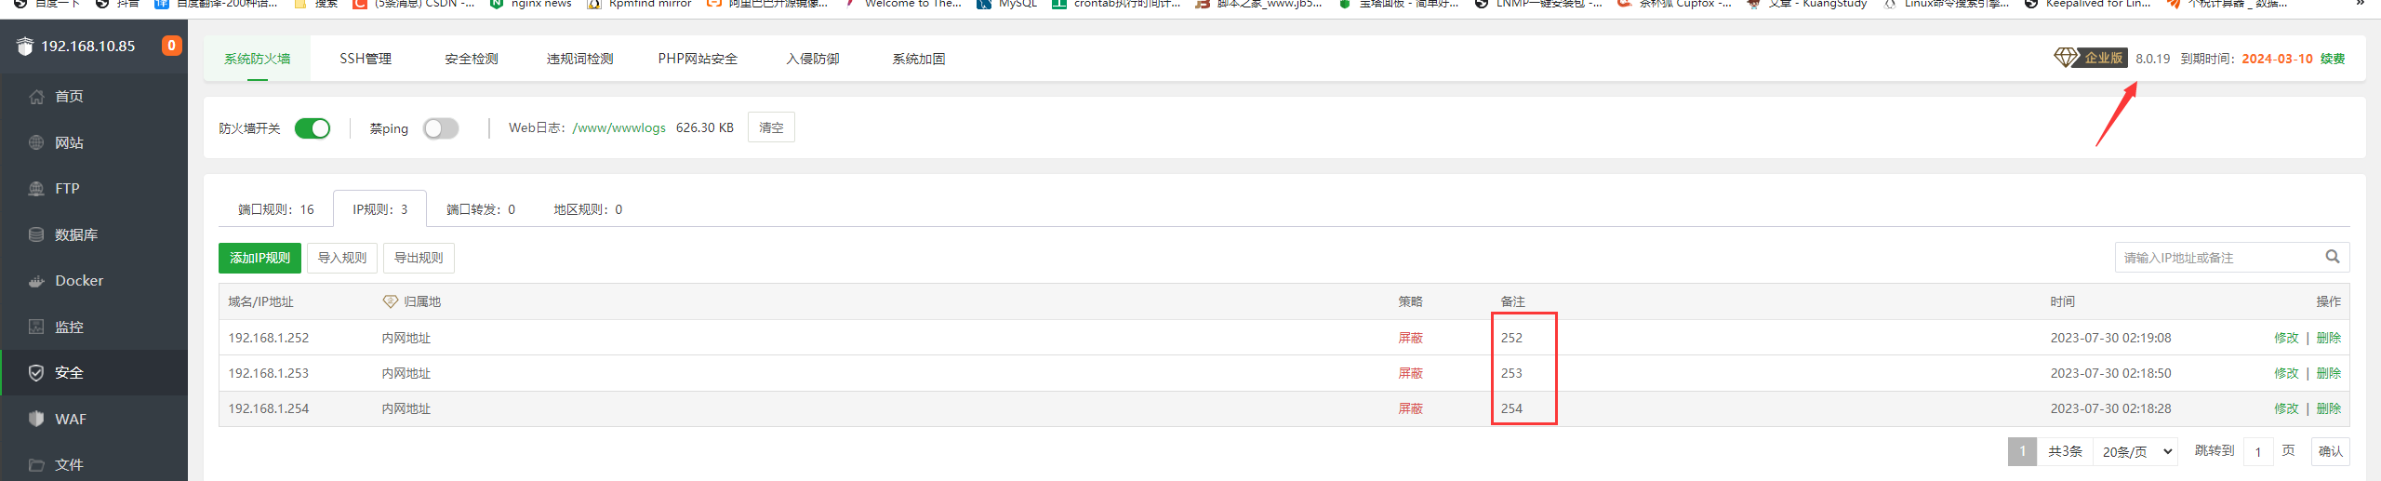Click 修改 for 192.168.1.253 row

[x=2286, y=373]
